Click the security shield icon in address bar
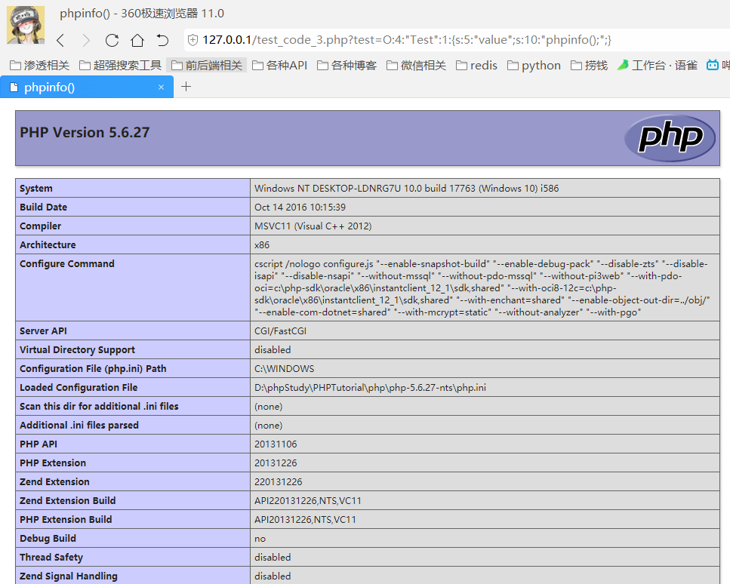Screen dimensions: 730x584 (193, 40)
